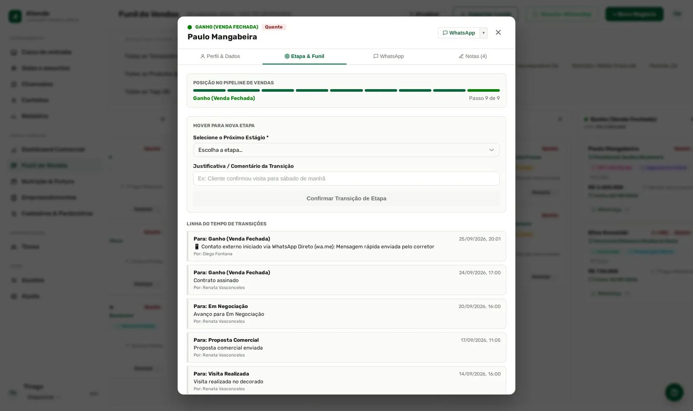Image resolution: width=693 pixels, height=411 pixels.
Task: Click the Contato externo iniciado via WhatsApp Direto message
Action: click(x=314, y=247)
